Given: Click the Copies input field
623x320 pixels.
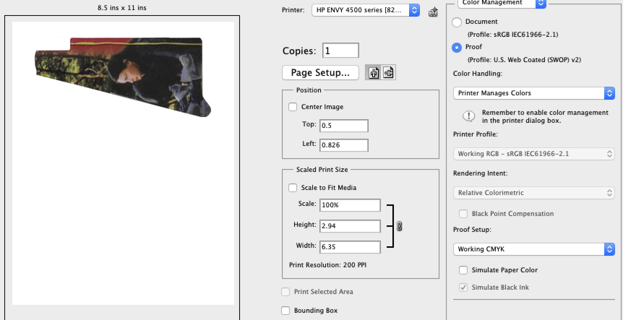Looking at the screenshot, I should [340, 51].
